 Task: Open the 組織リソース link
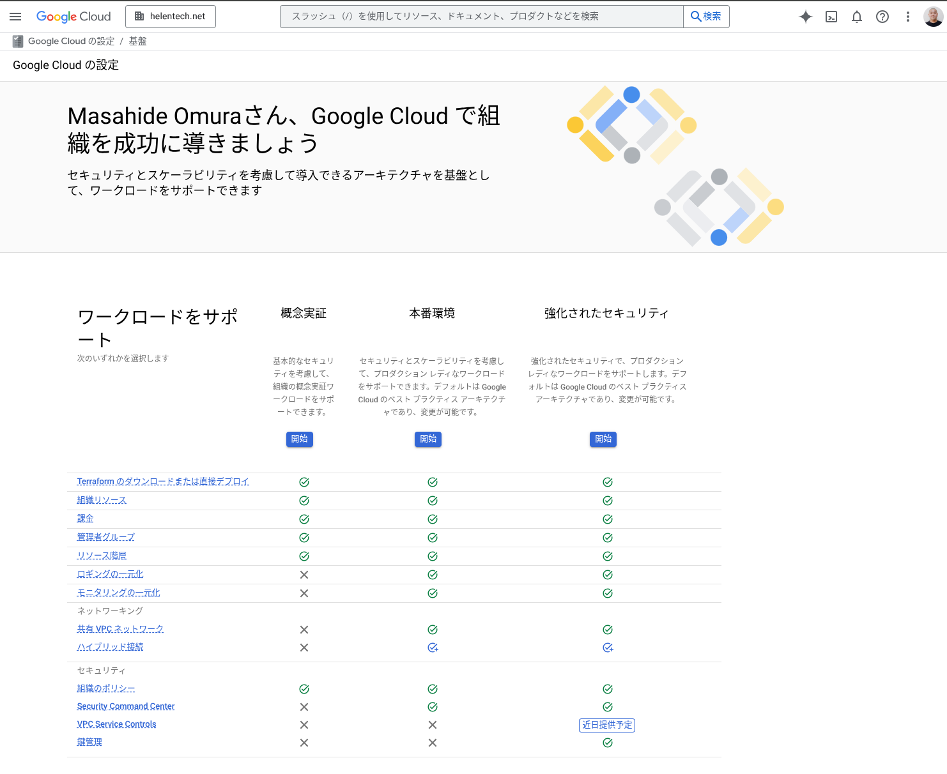(x=102, y=500)
